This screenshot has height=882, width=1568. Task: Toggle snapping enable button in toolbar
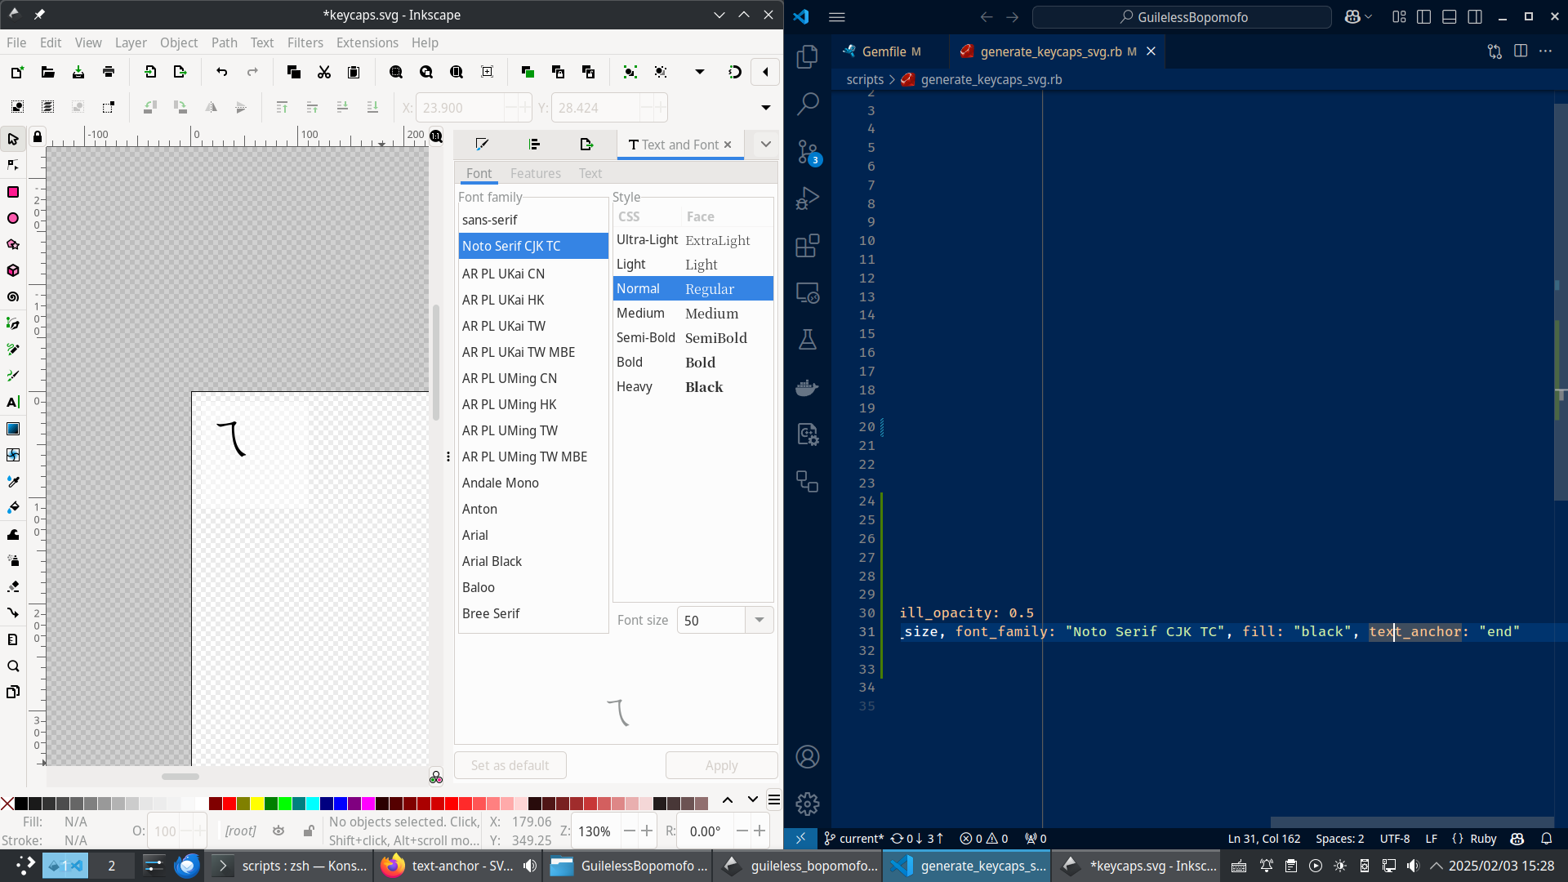(x=735, y=72)
